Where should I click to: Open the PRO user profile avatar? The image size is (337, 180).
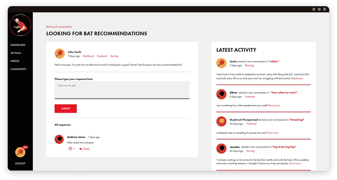tap(20, 152)
